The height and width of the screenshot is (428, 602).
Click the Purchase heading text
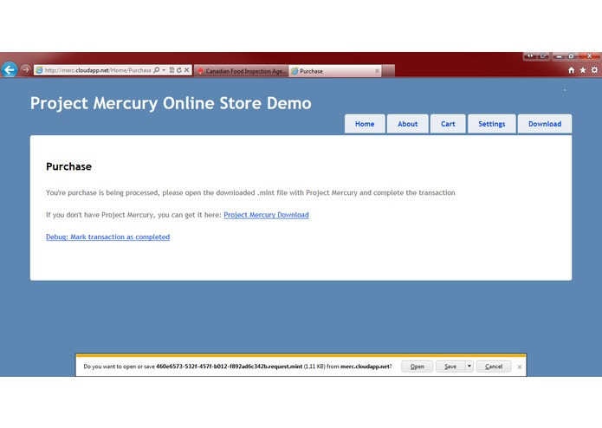point(68,166)
